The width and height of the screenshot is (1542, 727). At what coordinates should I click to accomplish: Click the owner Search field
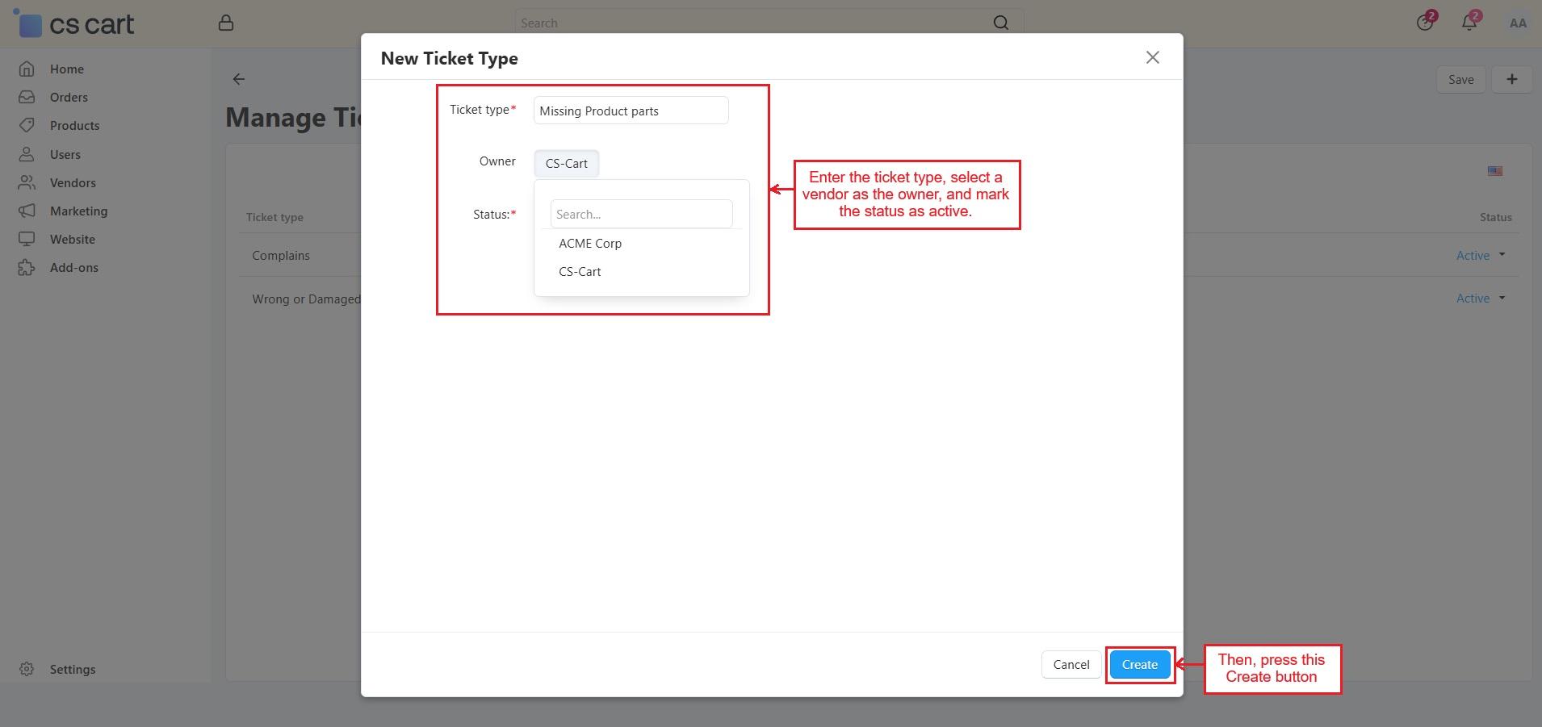641,215
